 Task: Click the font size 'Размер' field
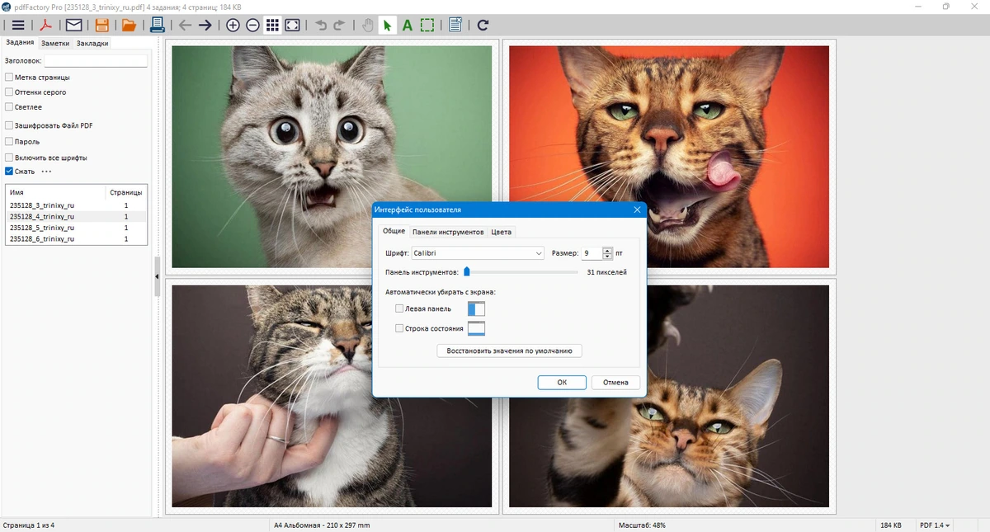point(592,253)
